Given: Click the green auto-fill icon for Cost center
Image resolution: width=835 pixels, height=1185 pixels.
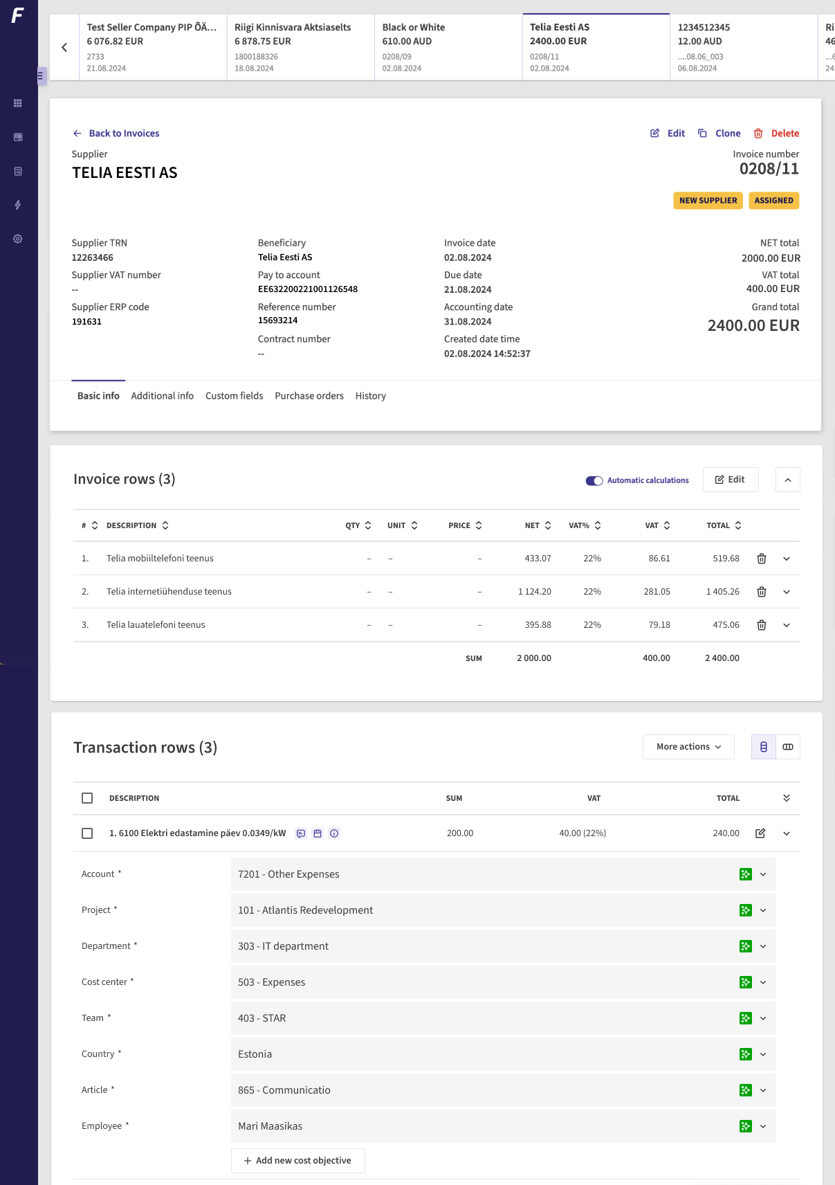Looking at the screenshot, I should click(x=746, y=982).
